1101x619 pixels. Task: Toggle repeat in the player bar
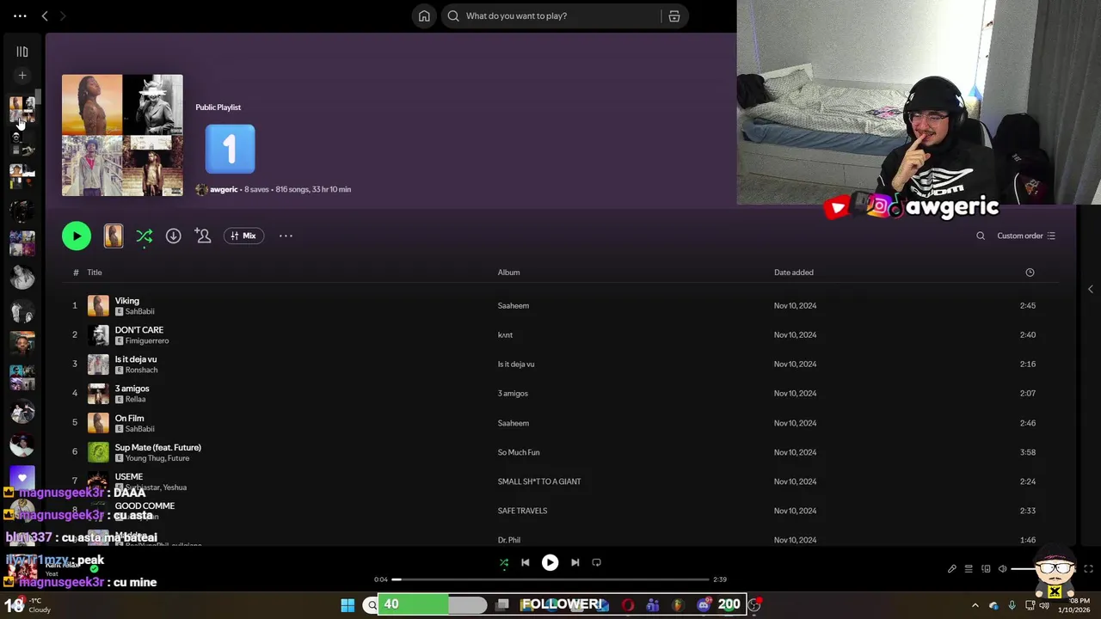[596, 562]
